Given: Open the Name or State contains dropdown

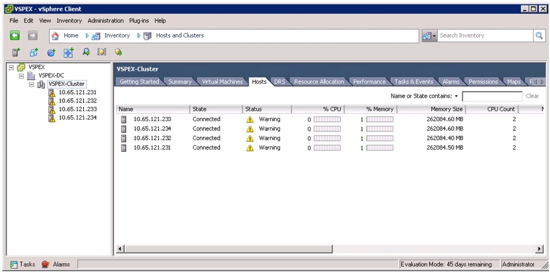Looking at the screenshot, I should pyautogui.click(x=456, y=97).
